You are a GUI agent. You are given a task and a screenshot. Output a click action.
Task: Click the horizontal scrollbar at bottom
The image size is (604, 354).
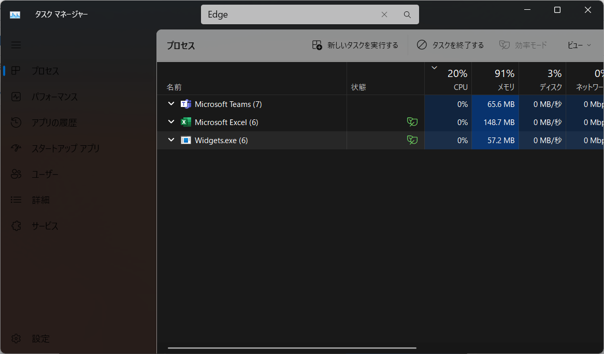click(292, 348)
